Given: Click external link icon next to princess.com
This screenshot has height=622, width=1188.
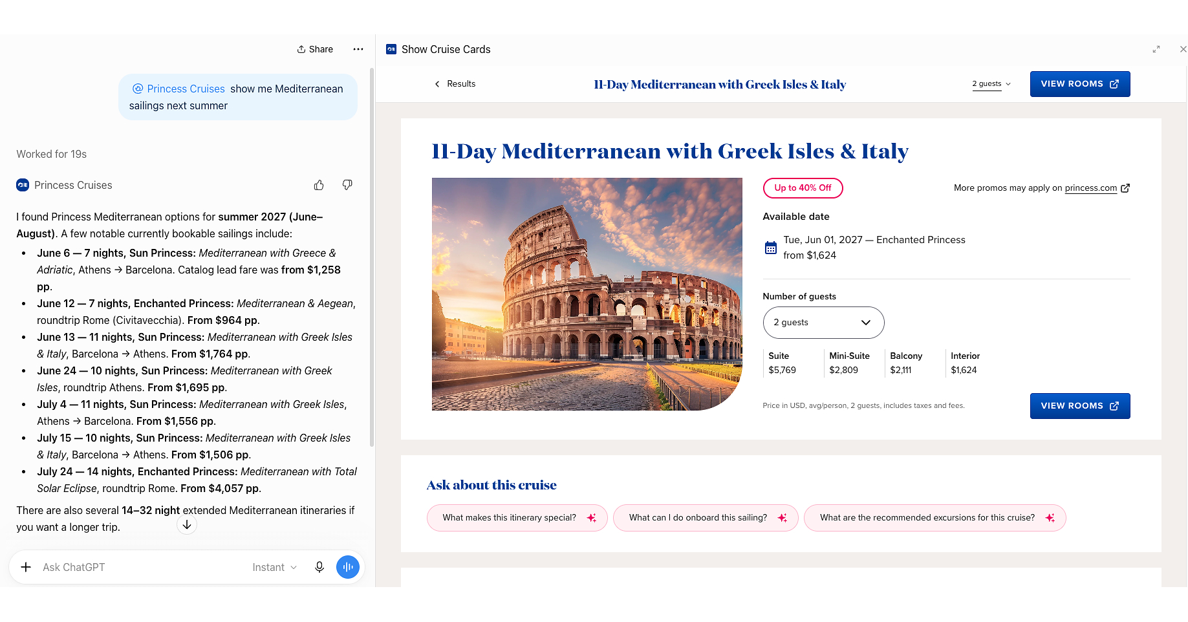Looking at the screenshot, I should coord(1125,188).
